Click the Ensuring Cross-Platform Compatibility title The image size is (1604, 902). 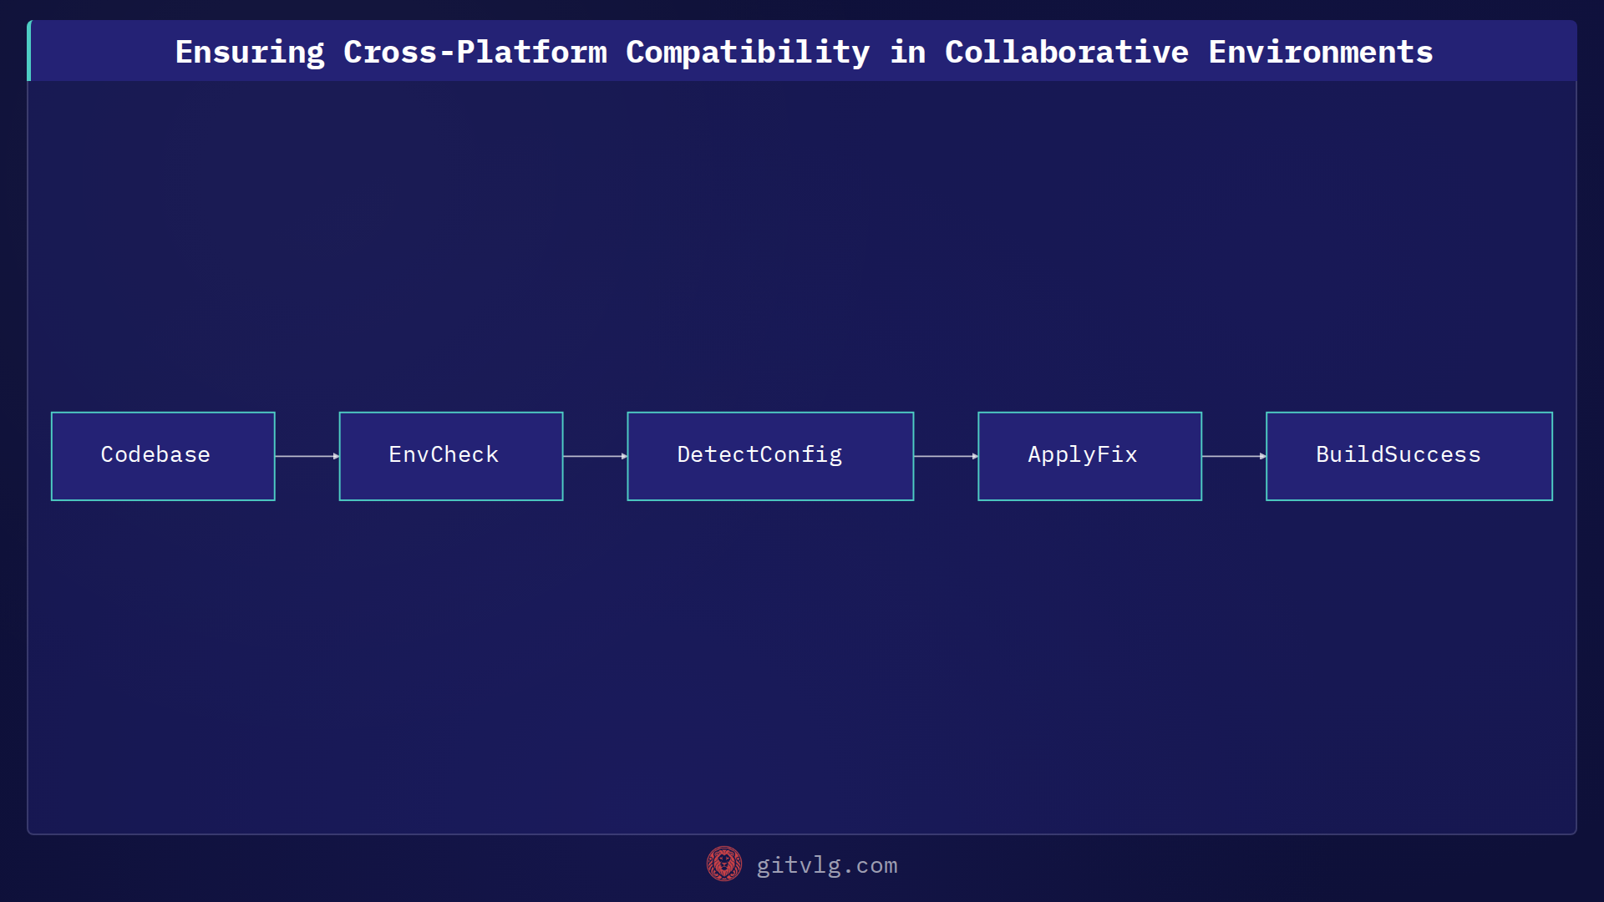click(804, 52)
